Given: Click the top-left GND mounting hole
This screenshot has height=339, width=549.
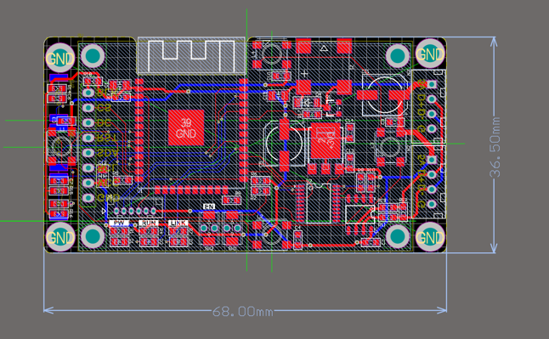Looking at the screenshot, I should click(59, 58).
